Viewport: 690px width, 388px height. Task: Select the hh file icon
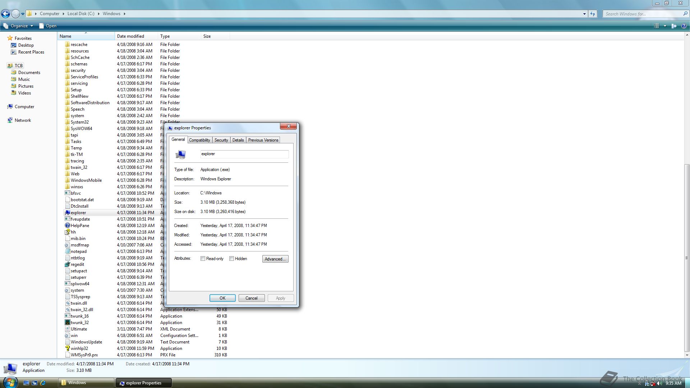pyautogui.click(x=67, y=232)
